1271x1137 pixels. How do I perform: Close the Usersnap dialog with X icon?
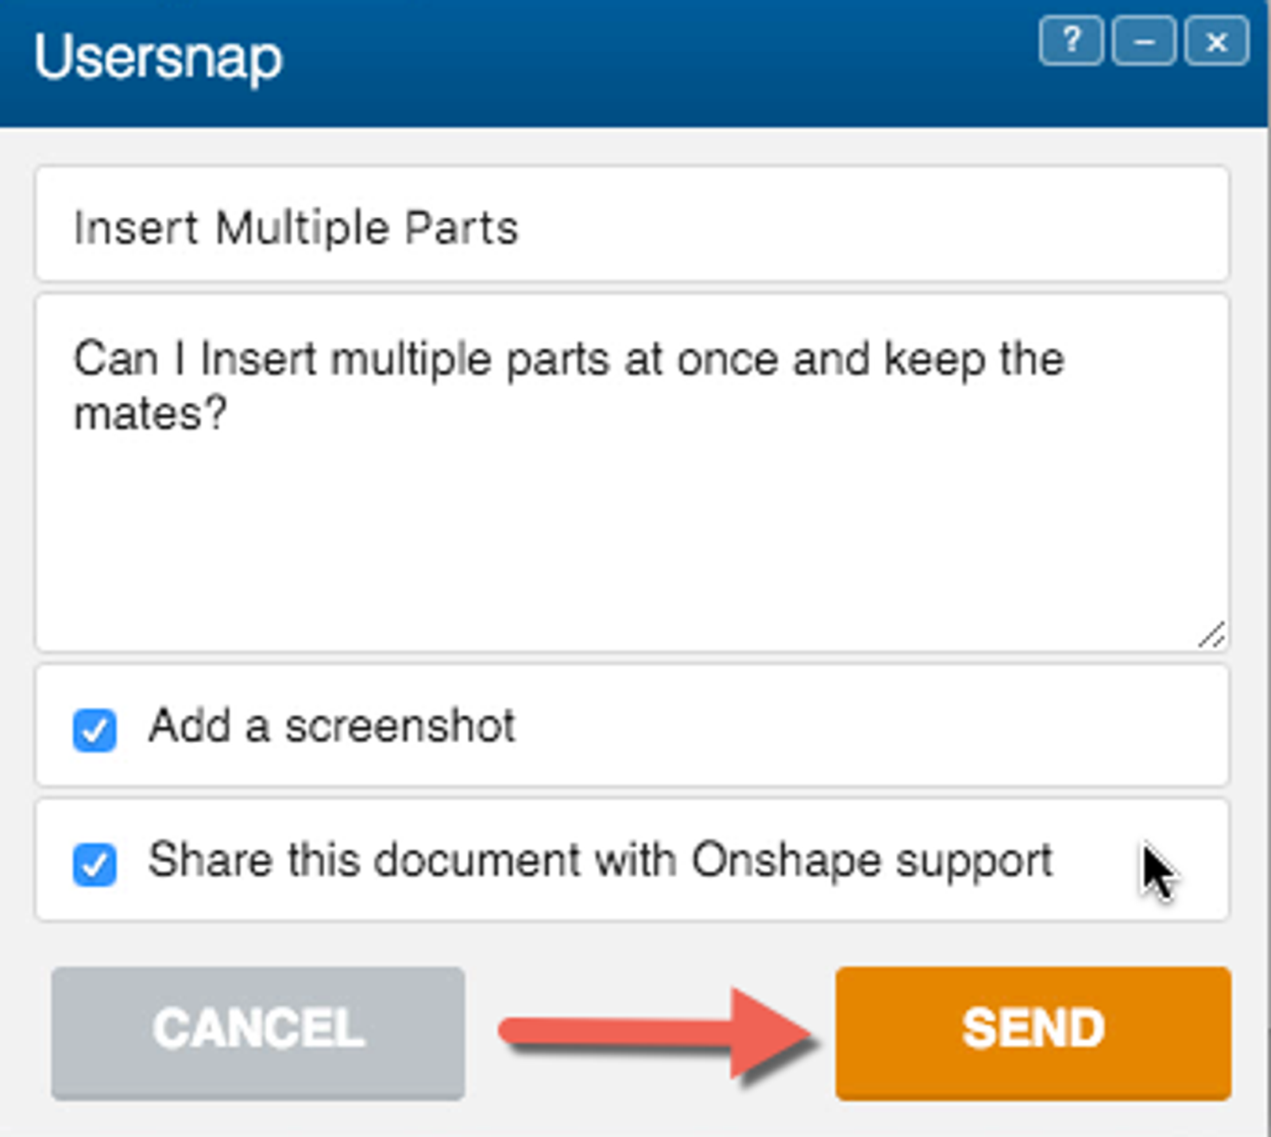(1216, 41)
